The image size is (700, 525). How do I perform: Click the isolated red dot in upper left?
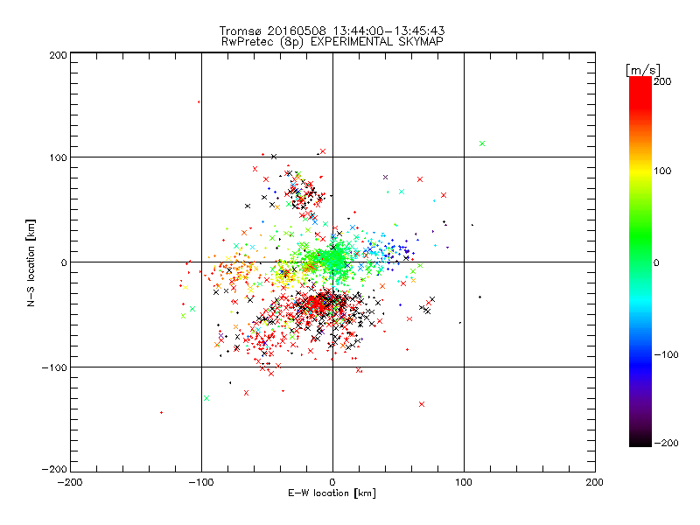click(199, 102)
